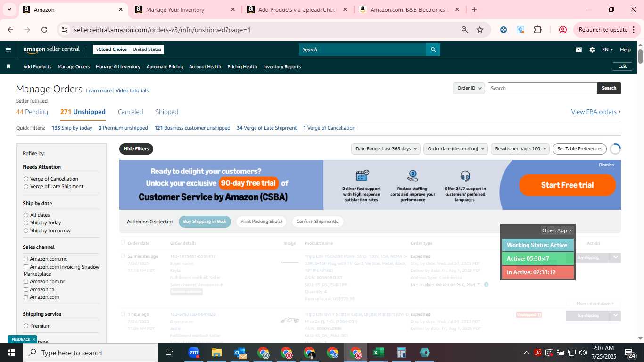The image size is (644, 362).
Task: Open File Explorer from the taskbar
Action: pyautogui.click(x=216, y=353)
